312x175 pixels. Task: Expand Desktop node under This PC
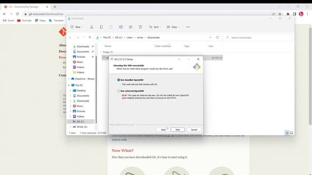[x=70, y=90]
